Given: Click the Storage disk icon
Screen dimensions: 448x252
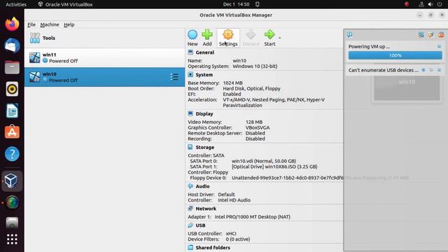Looking at the screenshot, I should point(190,147).
